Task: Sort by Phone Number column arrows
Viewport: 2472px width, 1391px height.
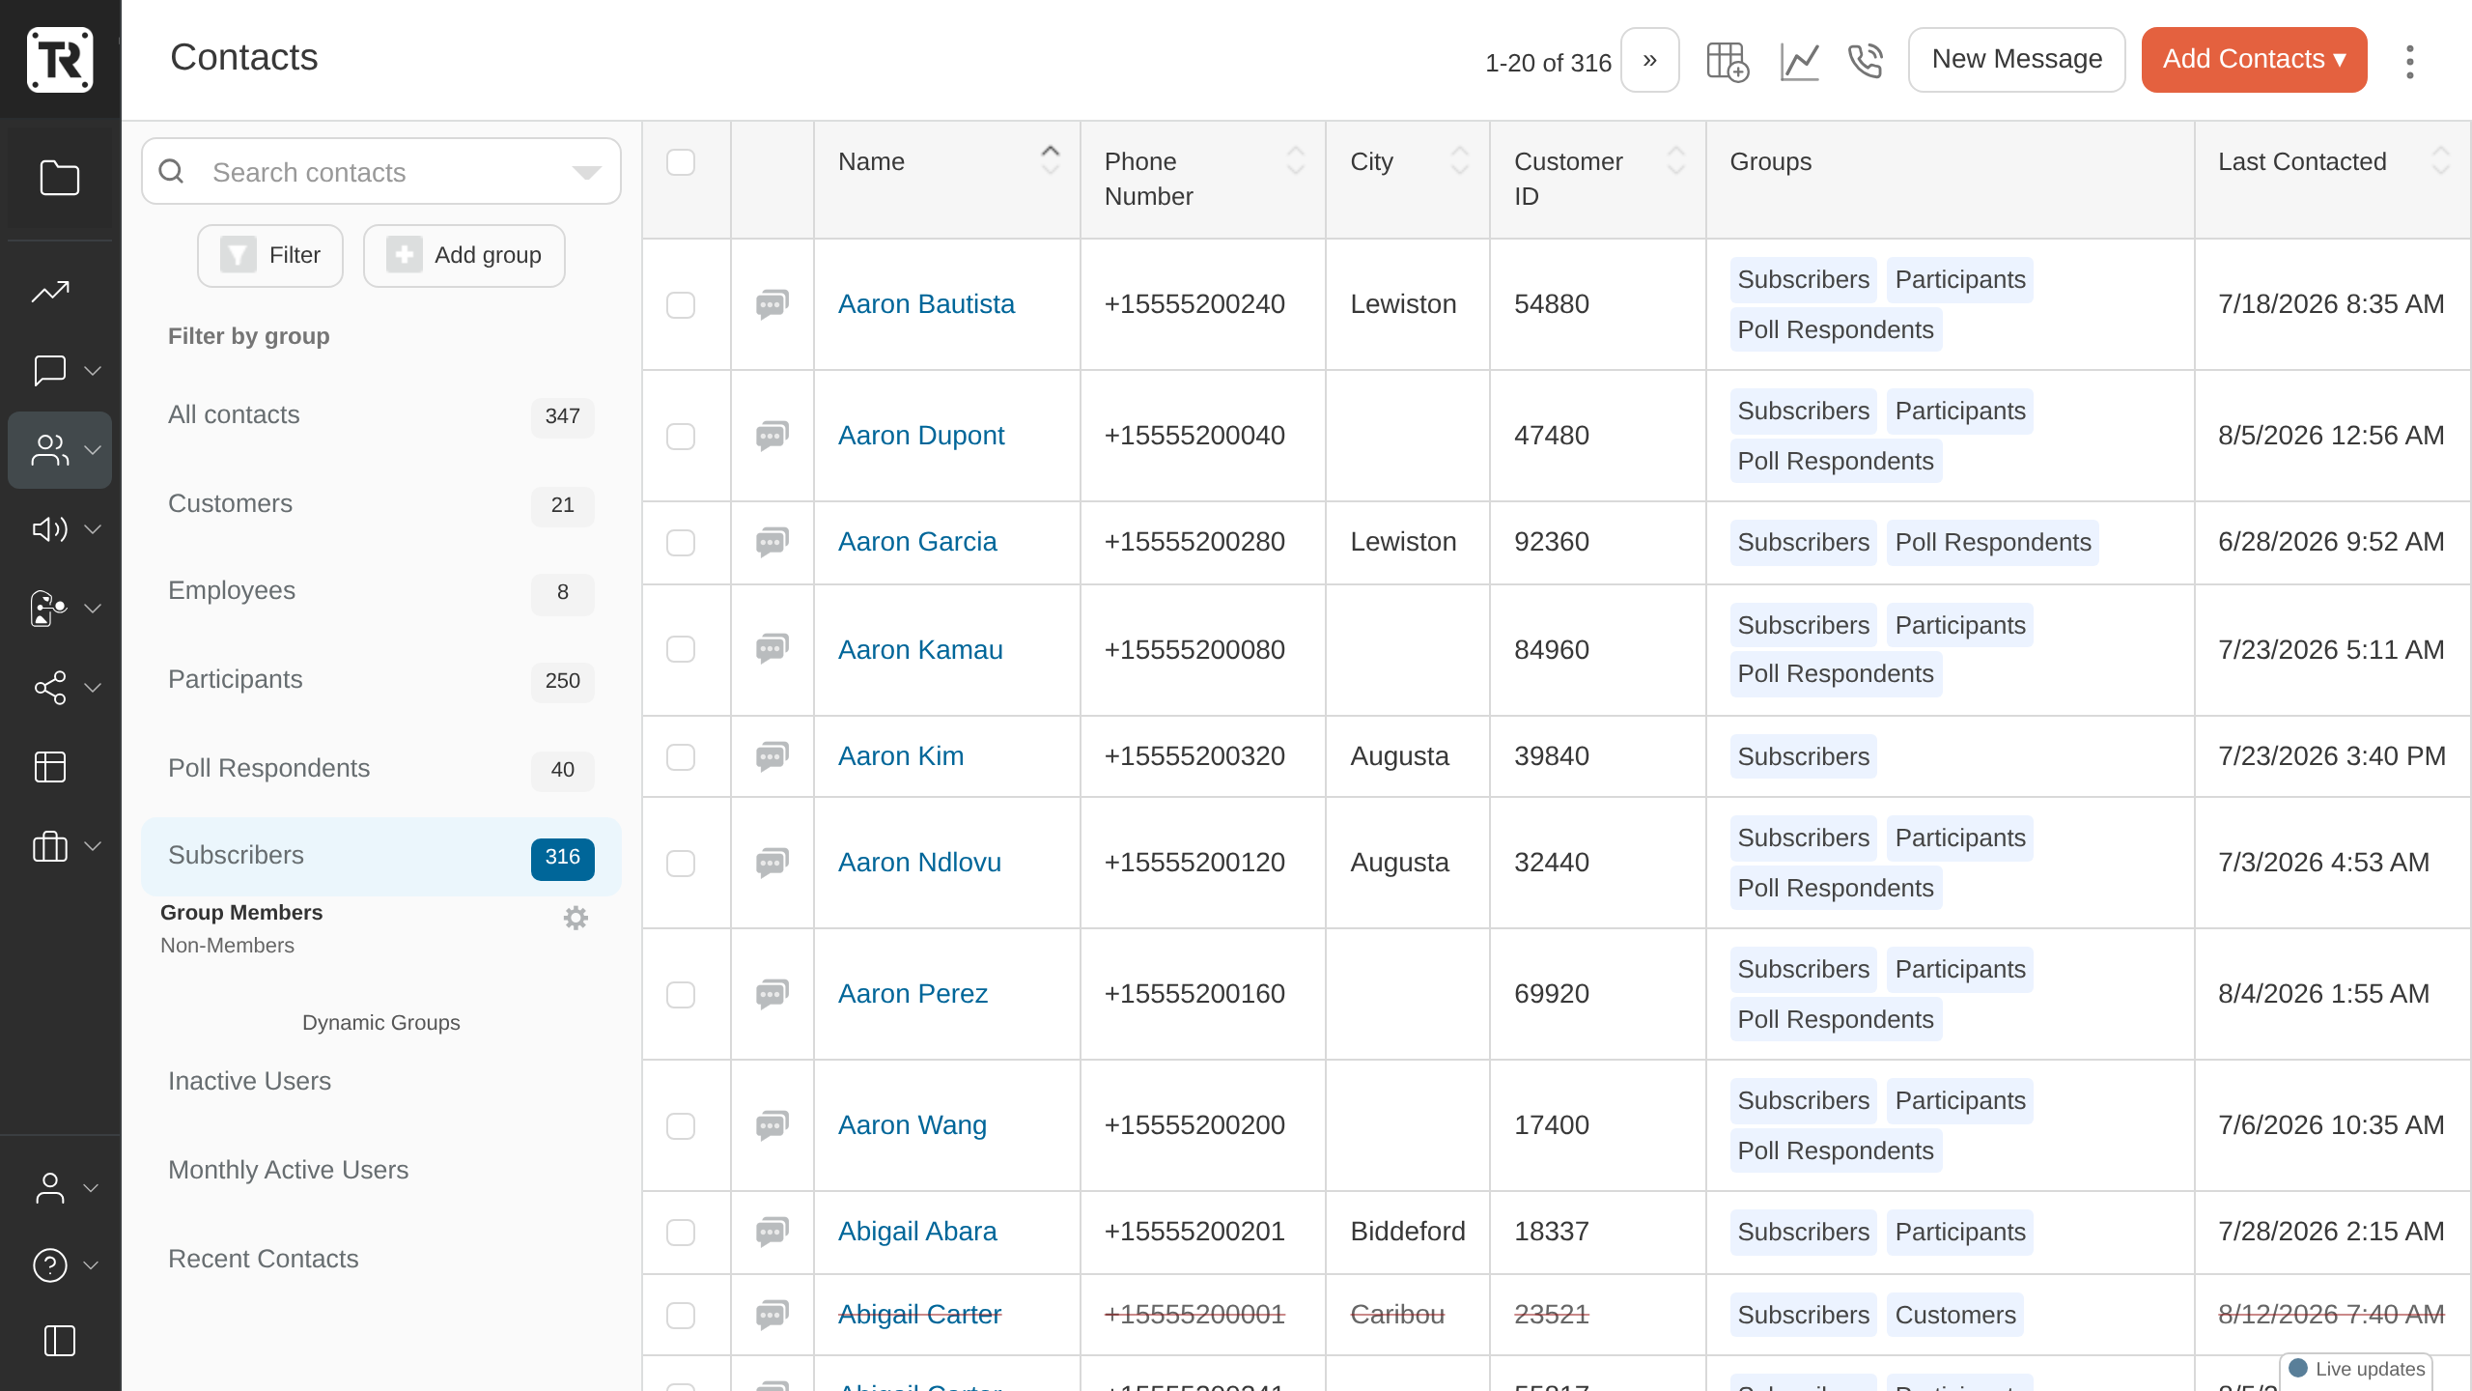Action: coord(1296,160)
